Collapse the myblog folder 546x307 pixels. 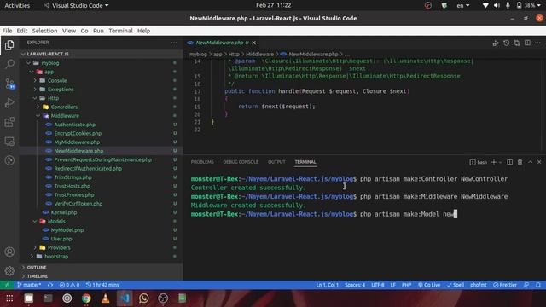click(x=101, y=63)
